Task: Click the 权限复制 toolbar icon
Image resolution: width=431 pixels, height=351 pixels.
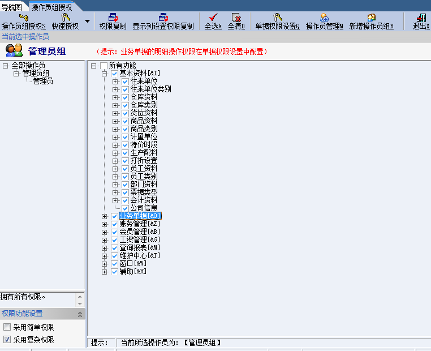Action: tap(113, 18)
